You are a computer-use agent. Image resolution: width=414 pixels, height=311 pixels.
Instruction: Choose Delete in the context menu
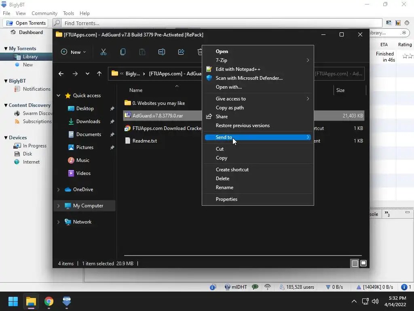pos(258,179)
